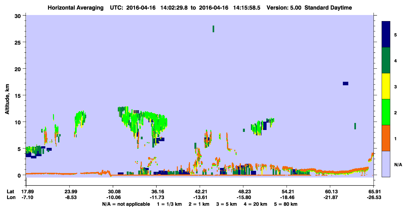Click the isolated blue block near 17 km
This screenshot has width=415, height=213.
(x=345, y=84)
